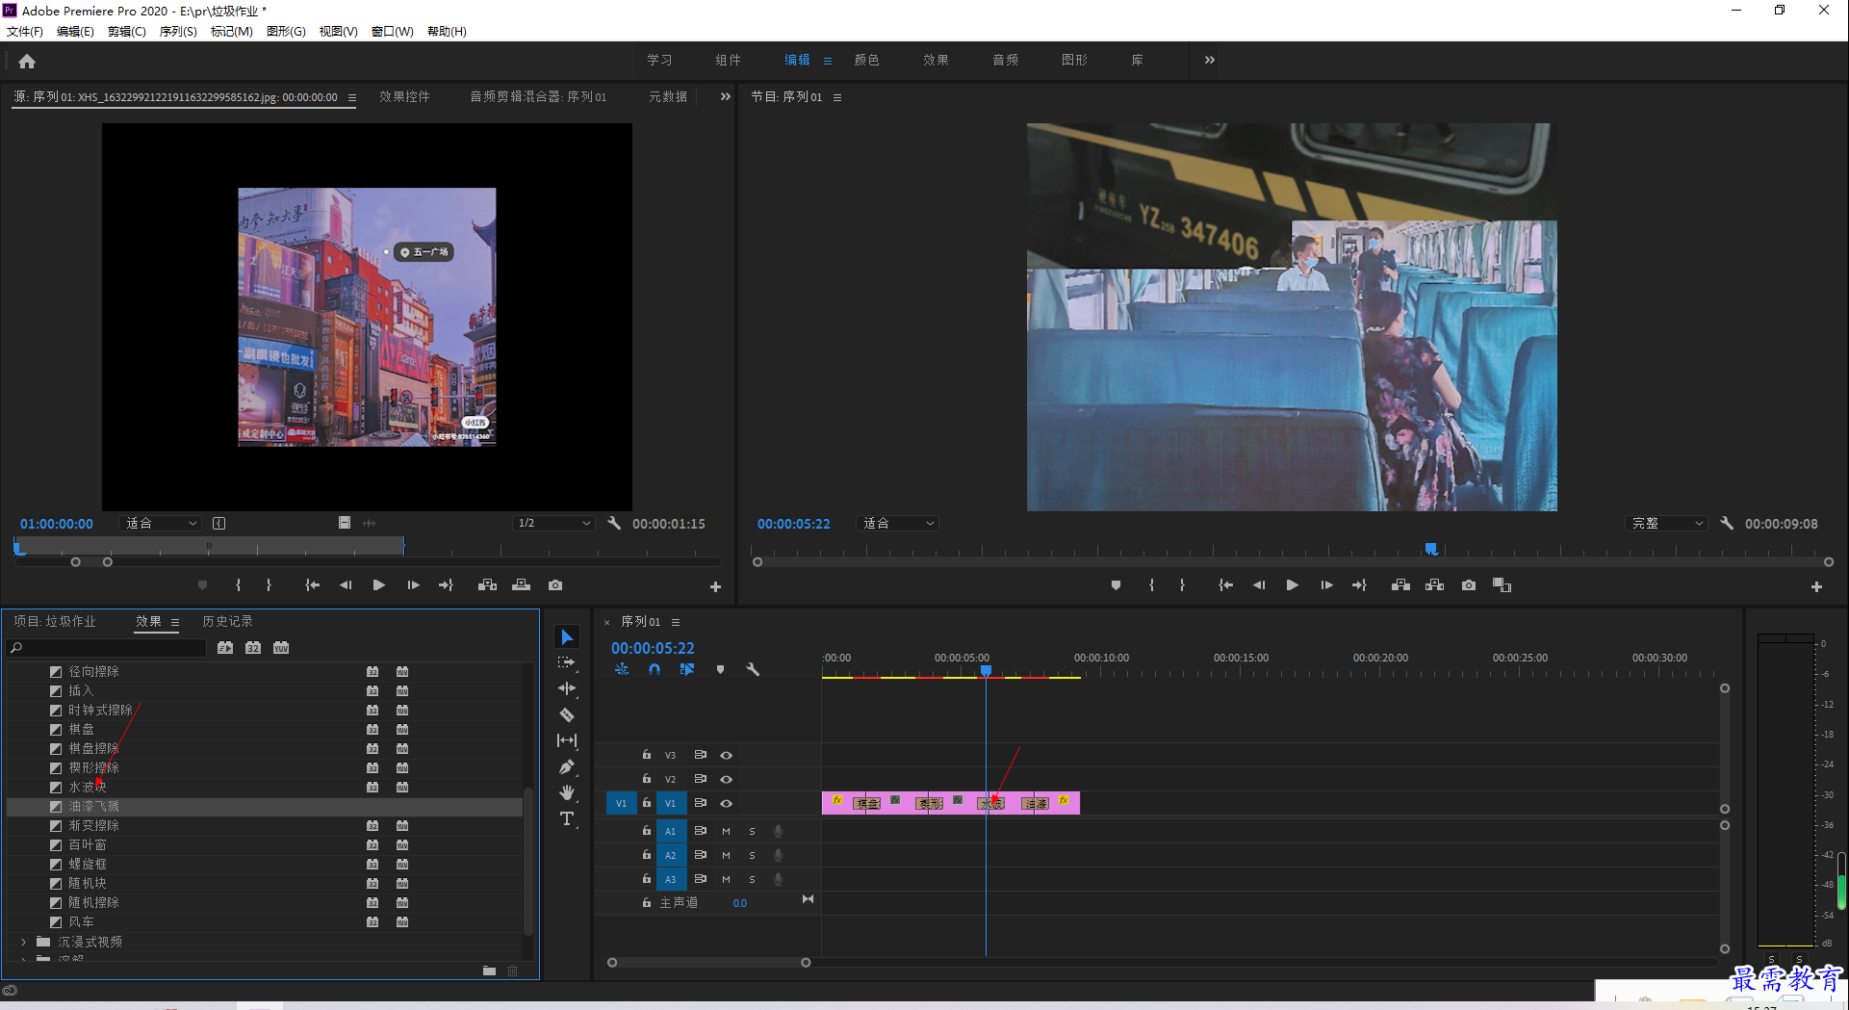Viewport: 1849px width, 1010px height.
Task: Click the Home icon
Action: (27, 62)
